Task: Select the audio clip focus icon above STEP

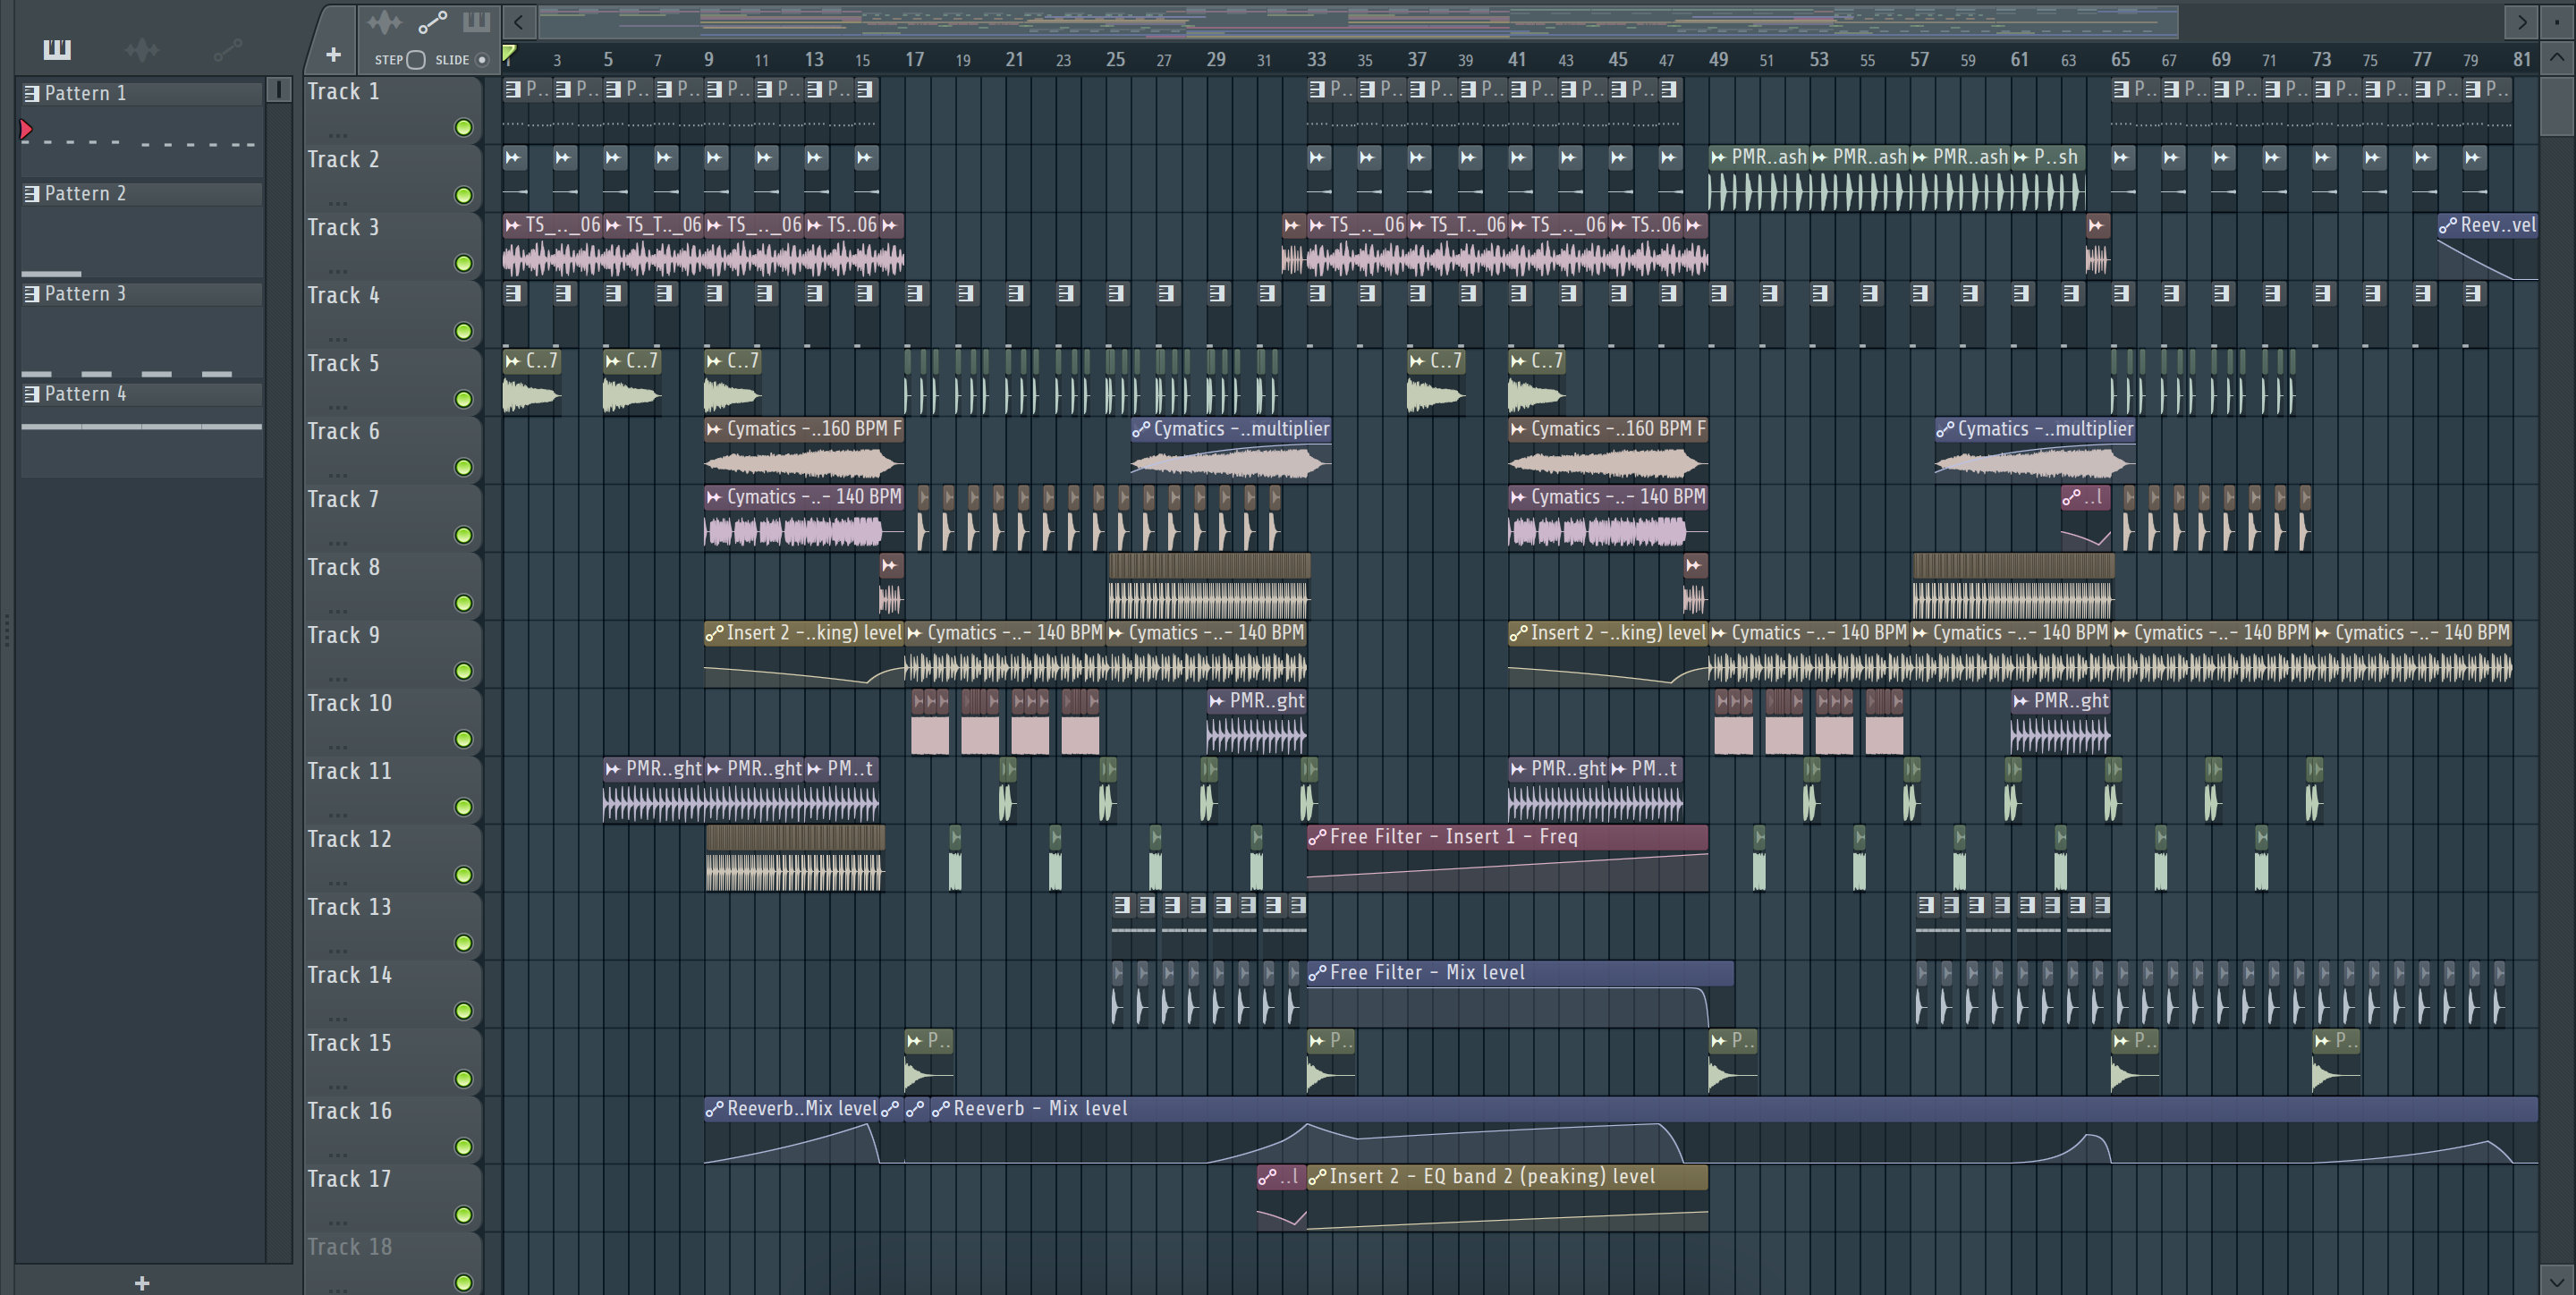Action: [383, 22]
